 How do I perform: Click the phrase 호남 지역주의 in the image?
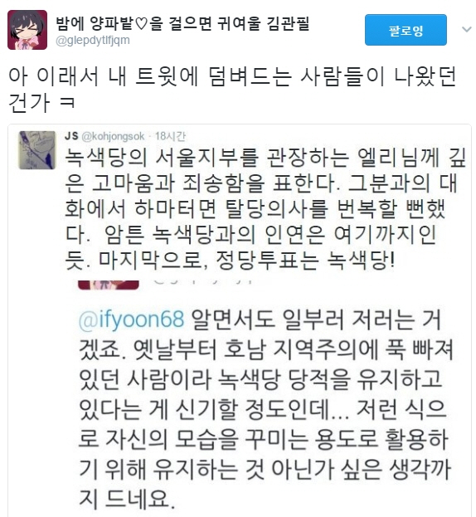tap(301, 349)
